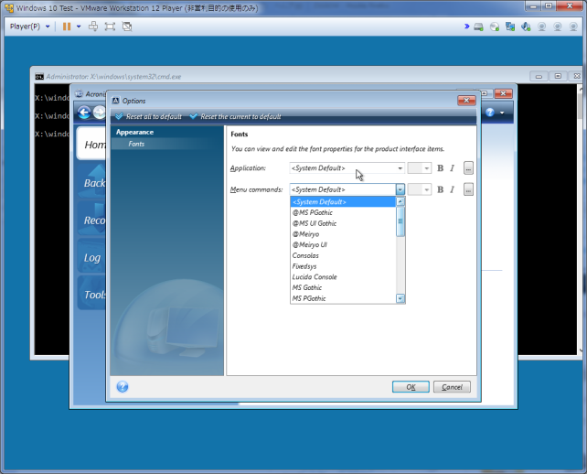Image resolution: width=587 pixels, height=474 pixels.
Task: Click the hard disk device icon in VMware
Action: 478,27
